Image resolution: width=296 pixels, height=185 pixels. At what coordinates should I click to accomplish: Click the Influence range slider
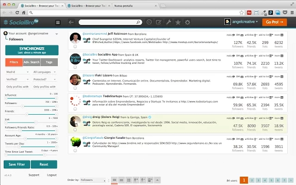(31, 99)
